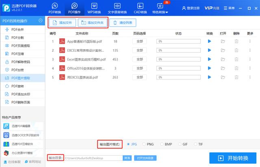This screenshot has width=260, height=167.
Task: Click the 添加文件夹 button
Action: coord(93,22)
